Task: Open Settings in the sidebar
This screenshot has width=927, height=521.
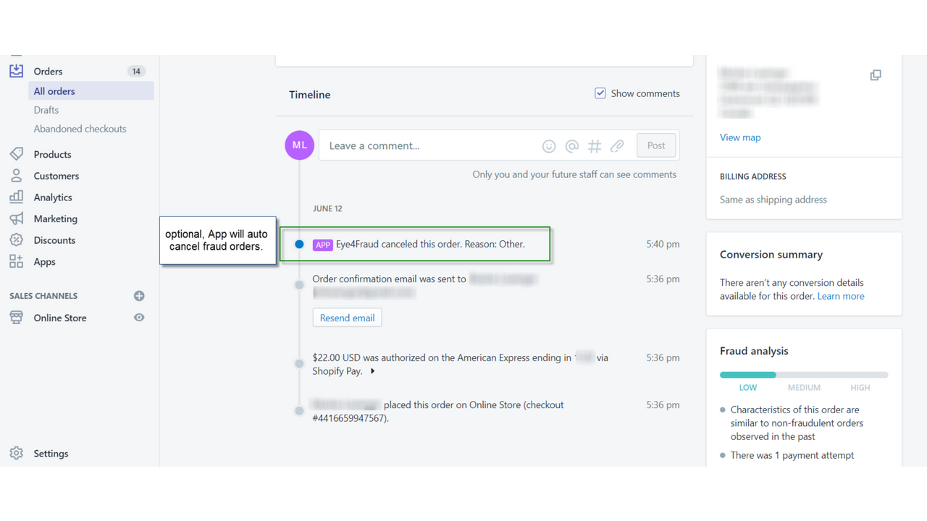Action: [51, 454]
